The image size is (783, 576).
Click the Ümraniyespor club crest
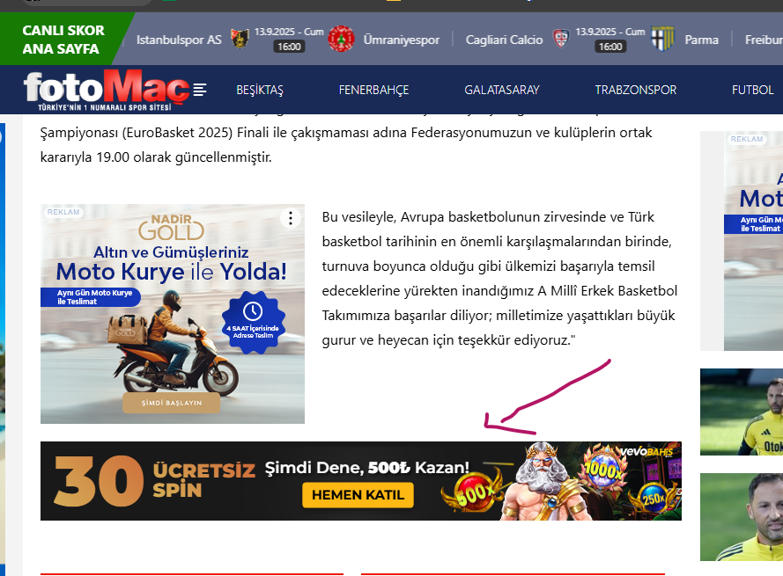341,39
